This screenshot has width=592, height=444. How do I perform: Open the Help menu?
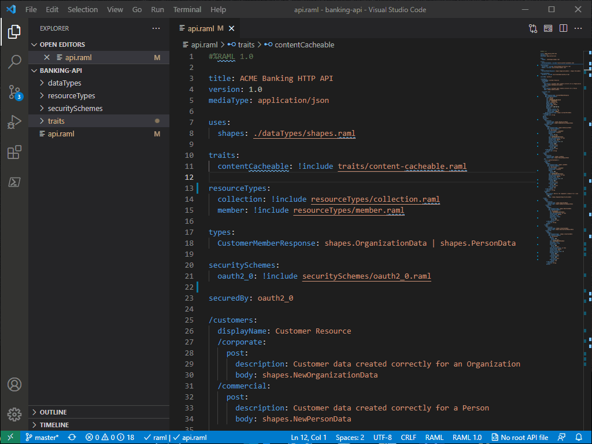[x=218, y=9]
